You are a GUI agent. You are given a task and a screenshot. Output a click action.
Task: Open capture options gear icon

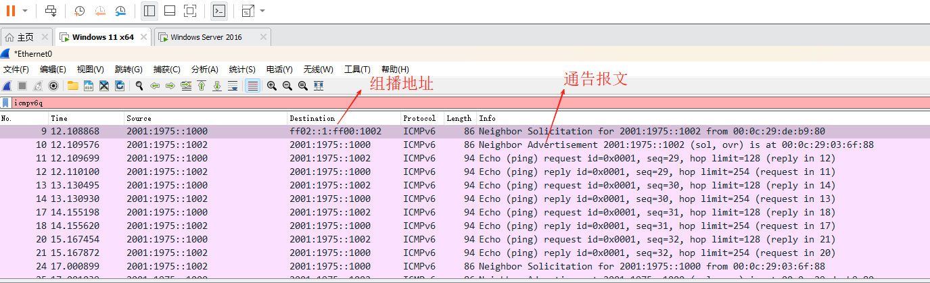53,86
